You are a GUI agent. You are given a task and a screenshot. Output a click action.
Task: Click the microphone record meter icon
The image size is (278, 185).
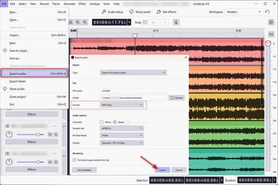coord(176,22)
